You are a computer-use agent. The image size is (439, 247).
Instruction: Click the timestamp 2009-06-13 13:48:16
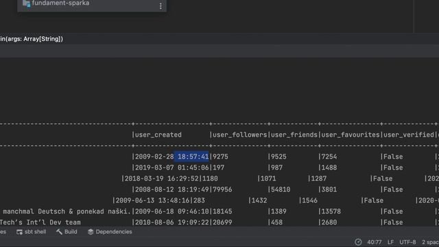(x=152, y=200)
